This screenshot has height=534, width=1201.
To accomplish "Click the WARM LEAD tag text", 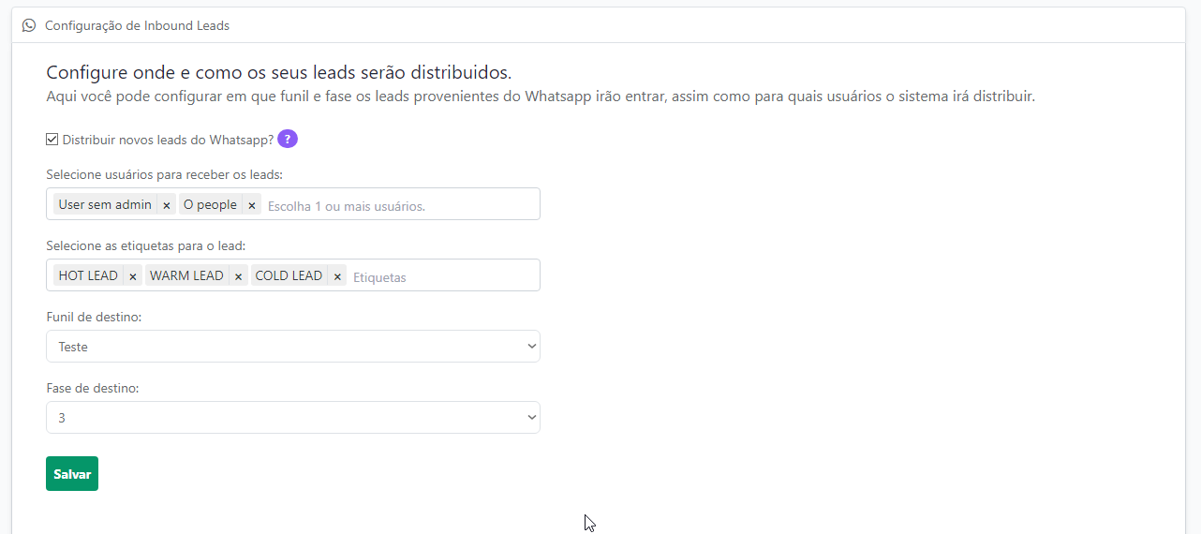I will pyautogui.click(x=186, y=275).
